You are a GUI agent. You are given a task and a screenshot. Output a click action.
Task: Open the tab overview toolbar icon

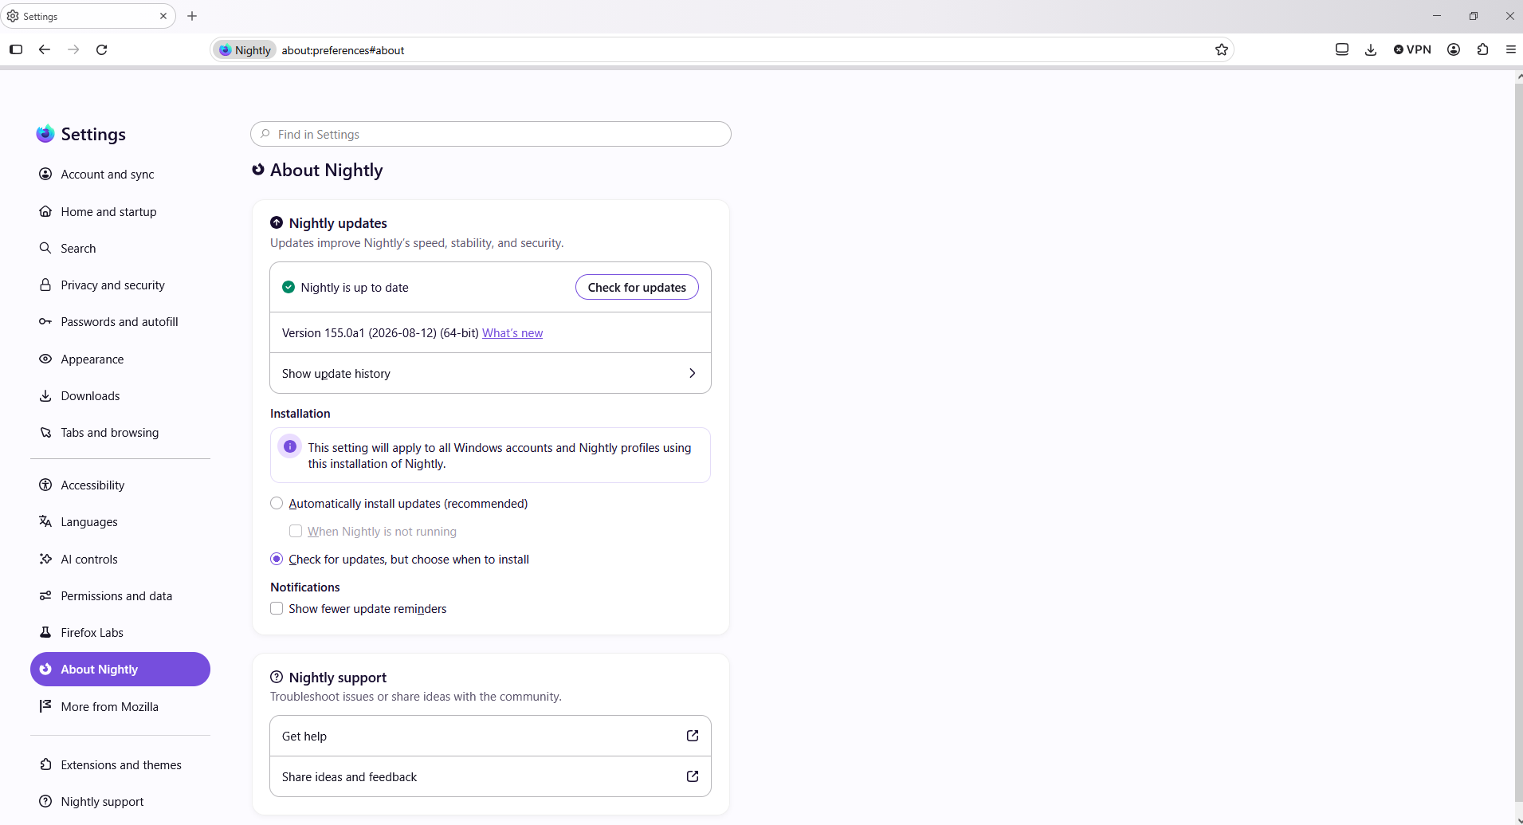pos(1342,49)
